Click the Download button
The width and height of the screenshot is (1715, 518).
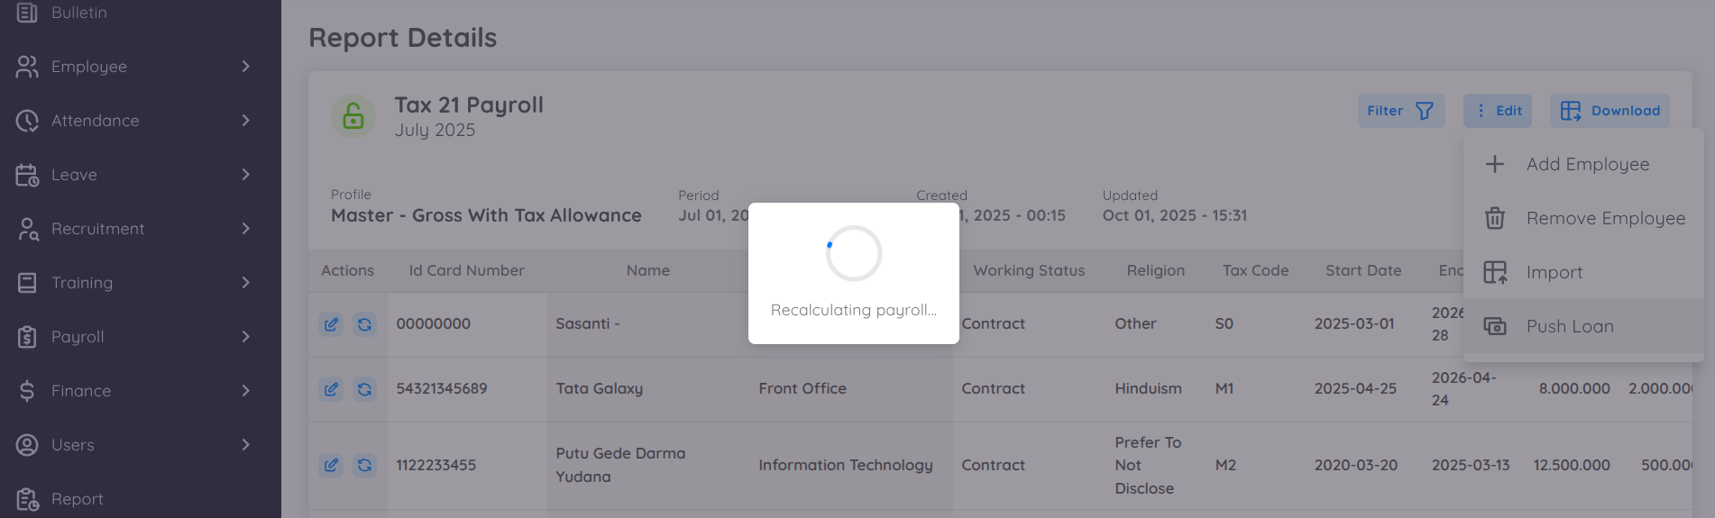(1610, 111)
